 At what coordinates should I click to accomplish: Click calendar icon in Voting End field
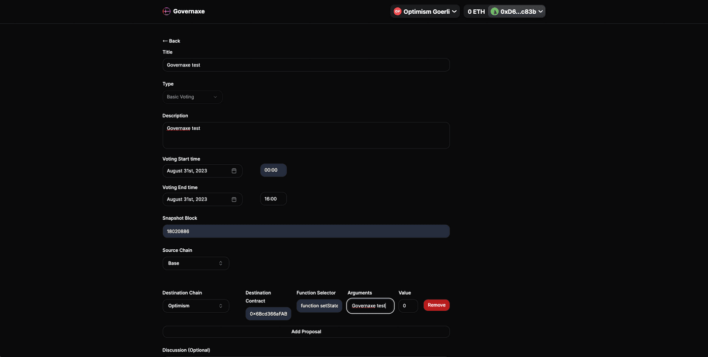(x=234, y=199)
